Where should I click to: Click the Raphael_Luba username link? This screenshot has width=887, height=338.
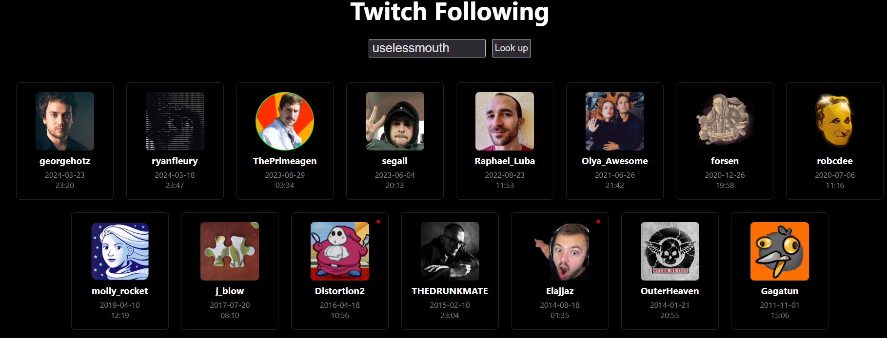pos(505,161)
